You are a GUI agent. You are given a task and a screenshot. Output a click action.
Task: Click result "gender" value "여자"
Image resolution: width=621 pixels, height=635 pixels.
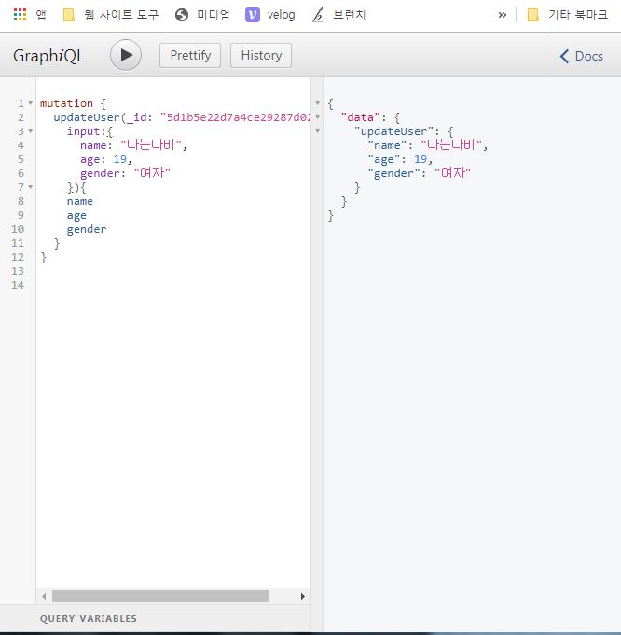[452, 173]
